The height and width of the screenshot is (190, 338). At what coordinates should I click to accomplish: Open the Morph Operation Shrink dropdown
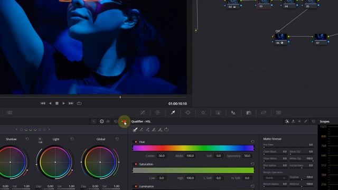[x=275, y=178]
